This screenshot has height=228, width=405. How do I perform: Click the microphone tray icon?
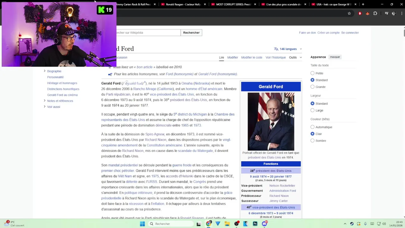(366, 224)
